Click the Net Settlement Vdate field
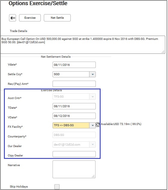 tap(74, 65)
